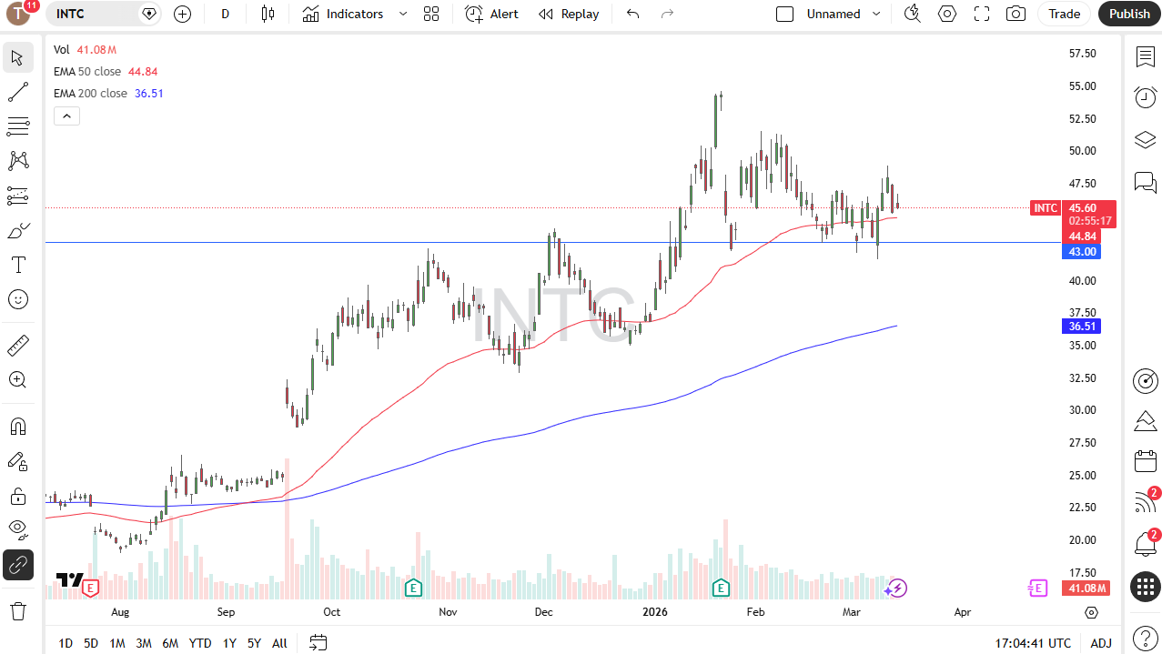Select the EMA 200 close legend
Image resolution: width=1162 pixels, height=654 pixels.
(x=90, y=94)
